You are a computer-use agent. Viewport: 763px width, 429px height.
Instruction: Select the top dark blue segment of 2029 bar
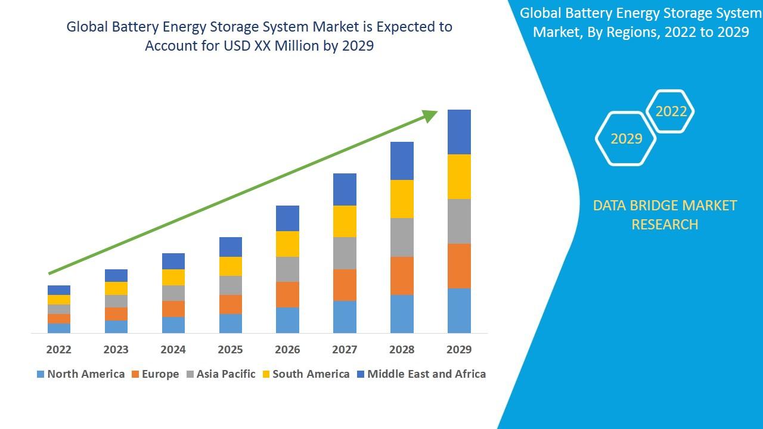tap(459, 132)
